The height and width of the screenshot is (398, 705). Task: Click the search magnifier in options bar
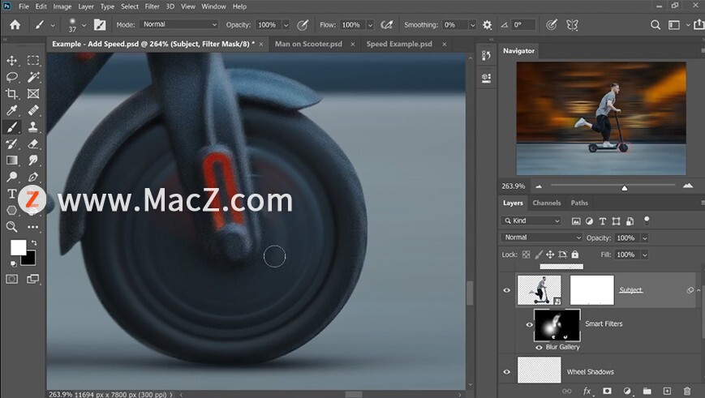tap(655, 25)
